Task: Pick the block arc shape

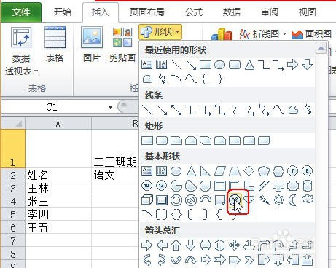Action: (x=206, y=200)
